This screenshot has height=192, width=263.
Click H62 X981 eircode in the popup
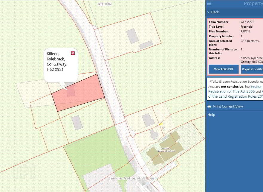pyautogui.click(x=55, y=70)
